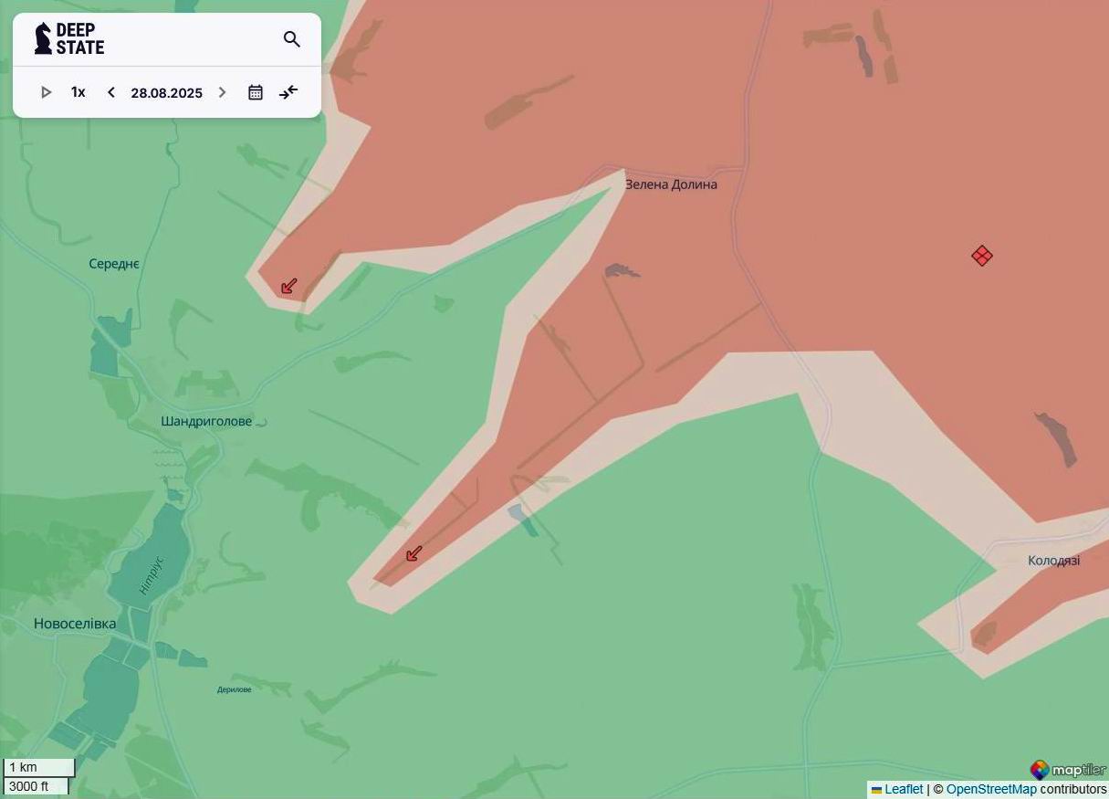Open the map search with the magnifier icon

click(291, 39)
